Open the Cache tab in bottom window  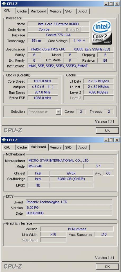[22, 147]
